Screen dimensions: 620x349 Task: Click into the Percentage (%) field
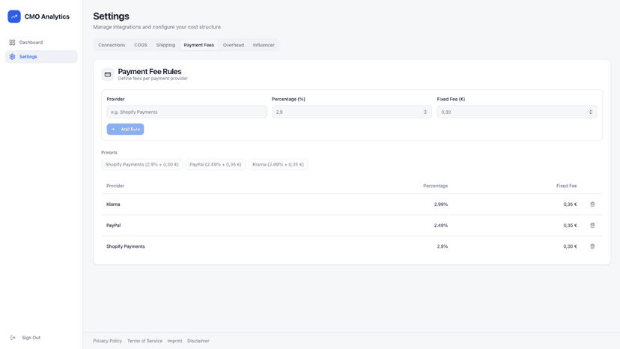[x=351, y=112]
